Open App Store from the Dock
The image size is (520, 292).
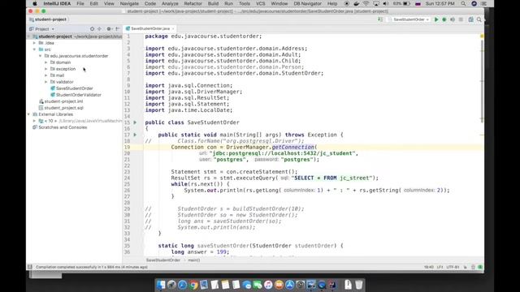click(x=289, y=285)
